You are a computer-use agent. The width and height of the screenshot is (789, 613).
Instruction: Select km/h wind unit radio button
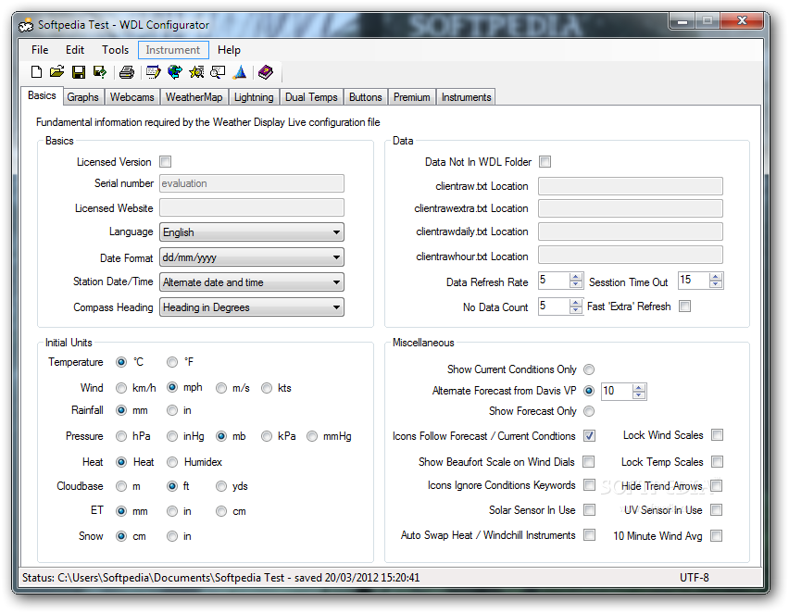coord(121,388)
